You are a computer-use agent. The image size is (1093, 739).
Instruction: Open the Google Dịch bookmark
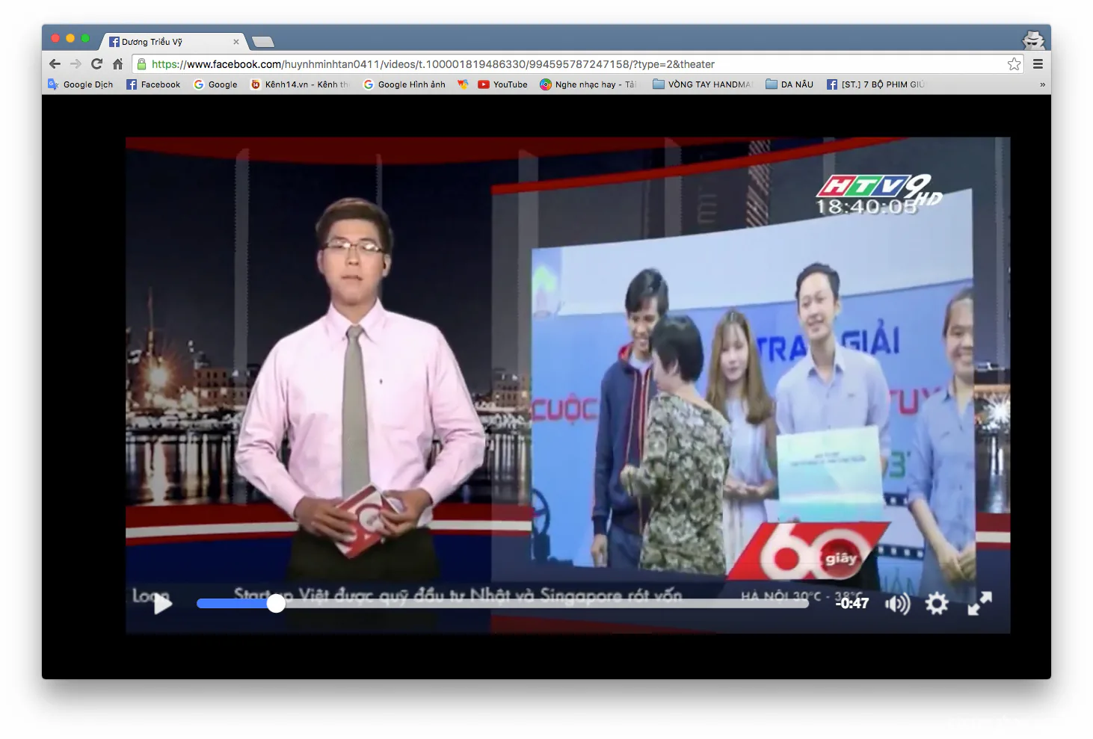coord(80,84)
